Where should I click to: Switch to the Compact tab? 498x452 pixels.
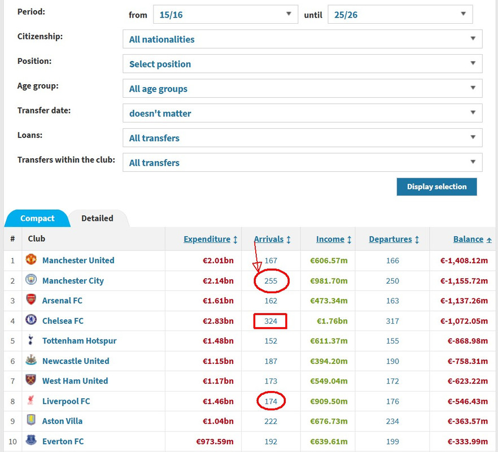click(x=37, y=218)
